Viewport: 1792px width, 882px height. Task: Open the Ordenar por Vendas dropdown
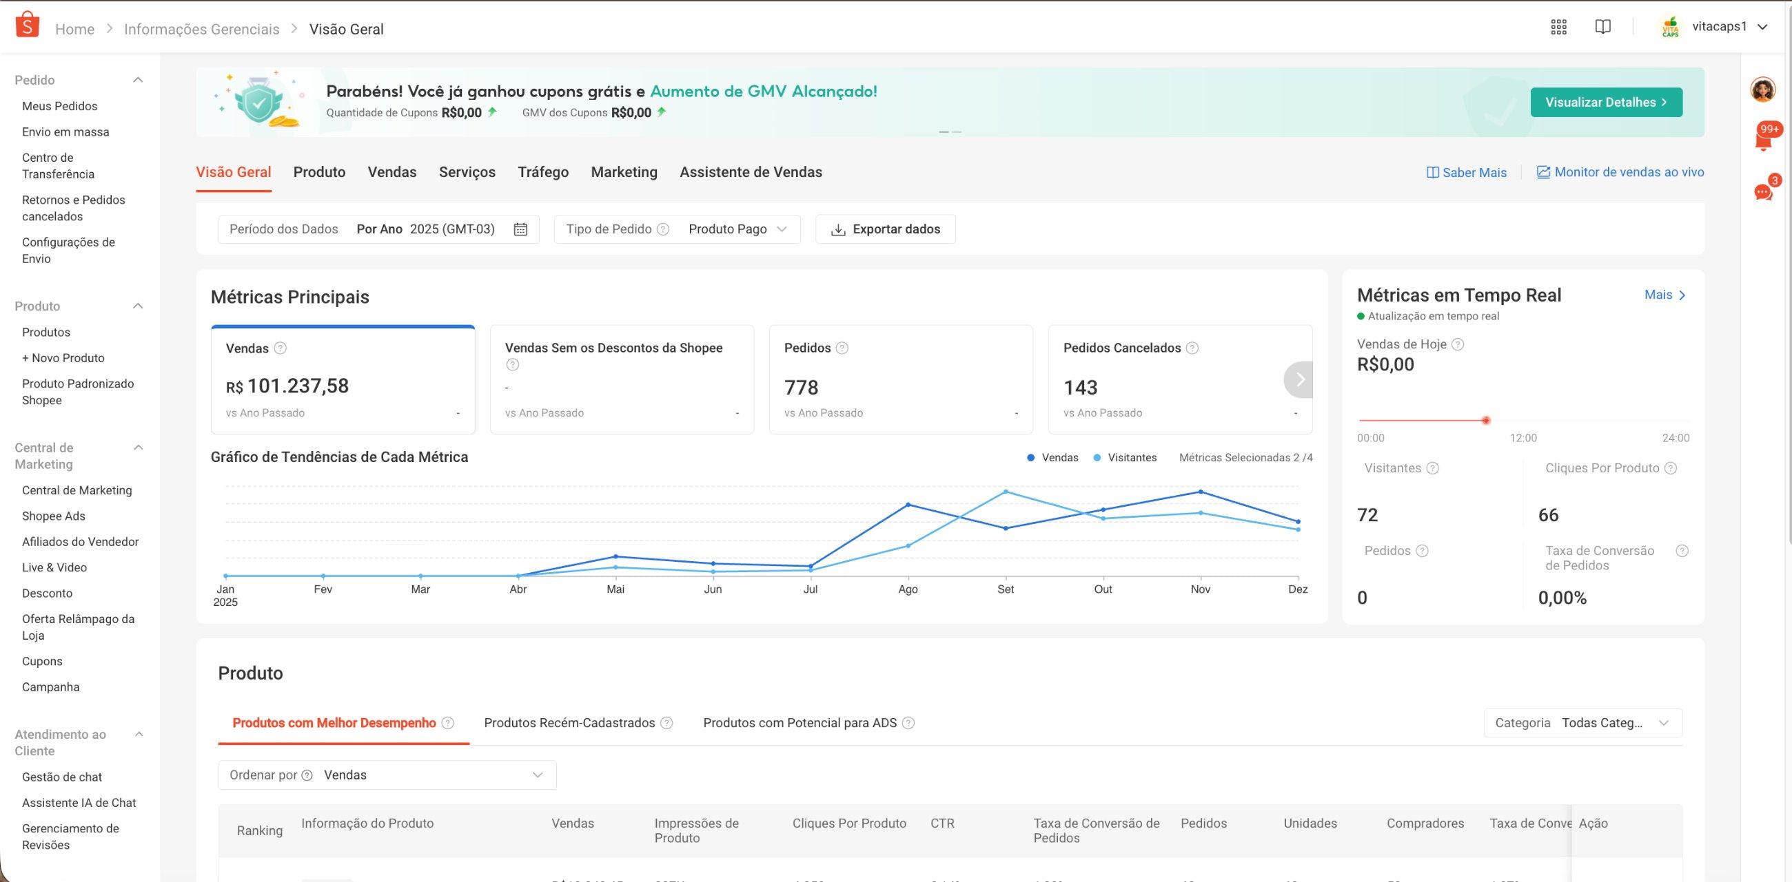(387, 775)
